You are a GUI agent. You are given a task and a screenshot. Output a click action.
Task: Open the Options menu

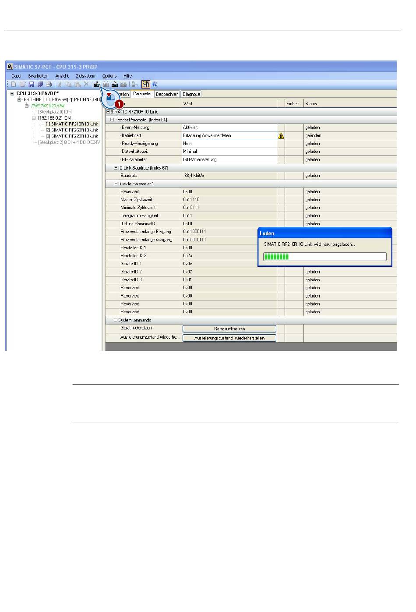[109, 76]
